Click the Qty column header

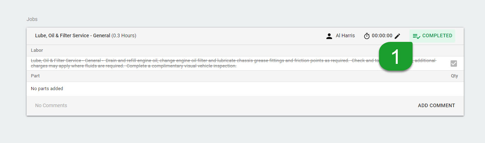(x=454, y=76)
